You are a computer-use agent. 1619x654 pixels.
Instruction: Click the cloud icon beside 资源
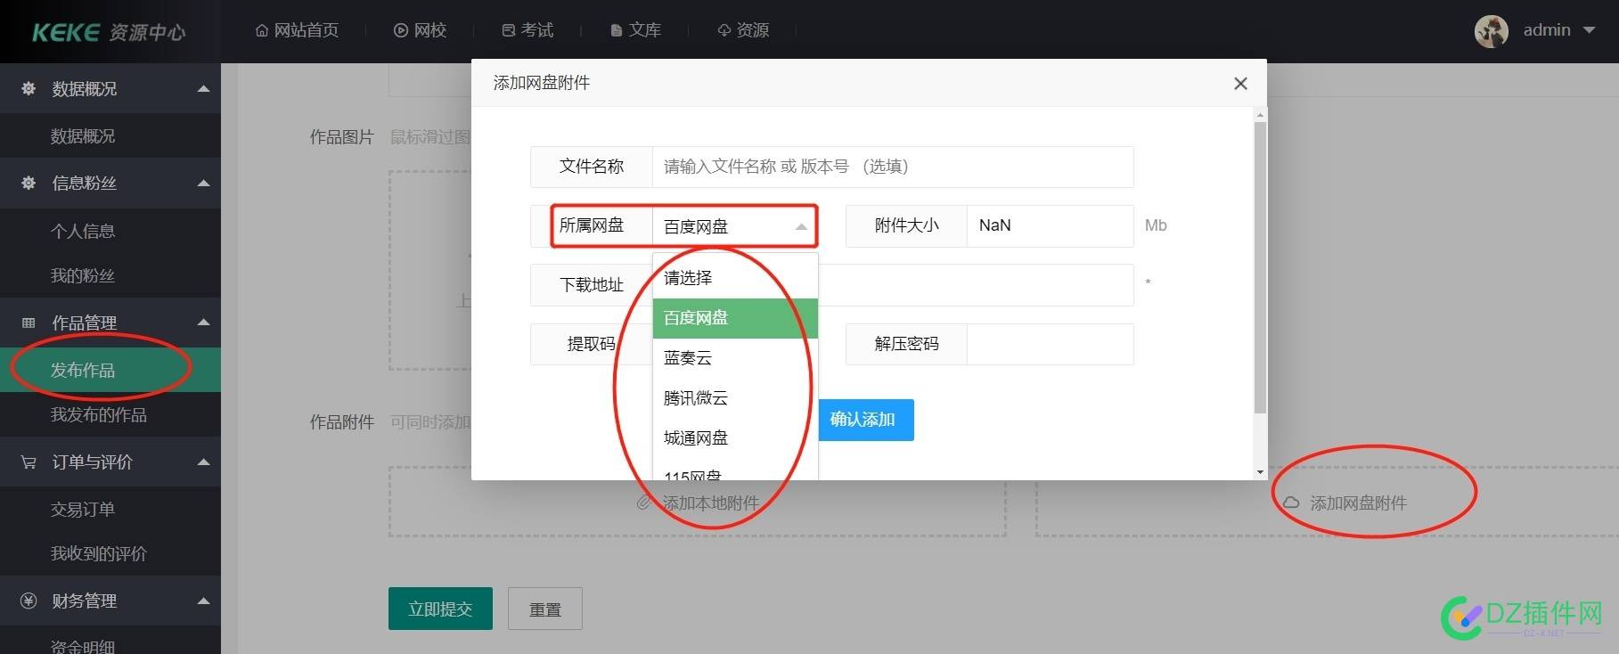[x=724, y=30]
